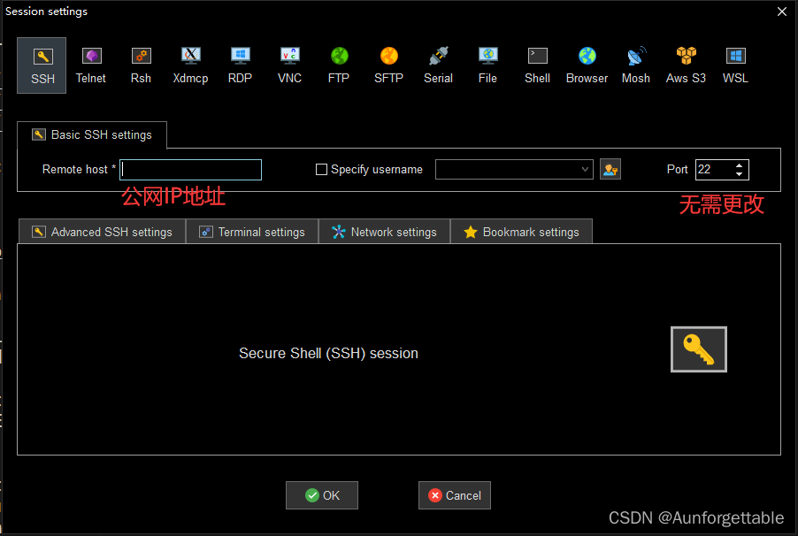
Task: Open RDP session settings
Action: [241, 65]
